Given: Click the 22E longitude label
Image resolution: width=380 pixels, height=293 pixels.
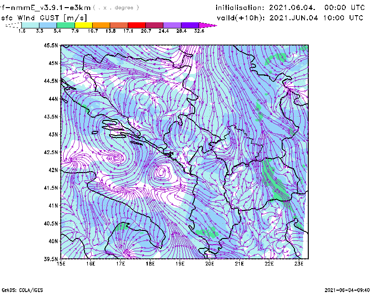Looking at the screenshot, I should 269,264.
